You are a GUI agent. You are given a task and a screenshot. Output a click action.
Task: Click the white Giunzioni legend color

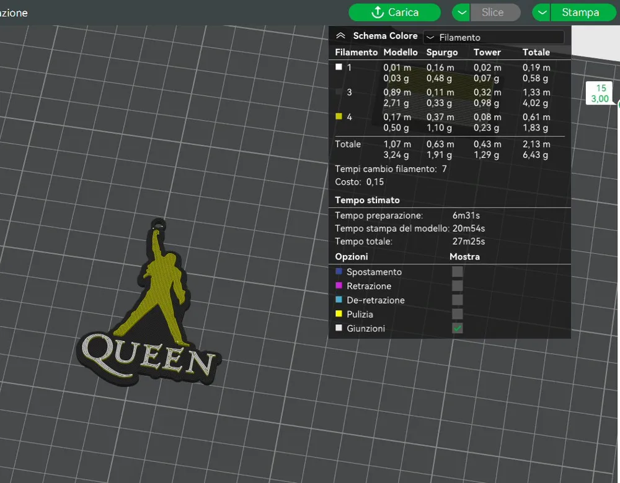click(339, 328)
